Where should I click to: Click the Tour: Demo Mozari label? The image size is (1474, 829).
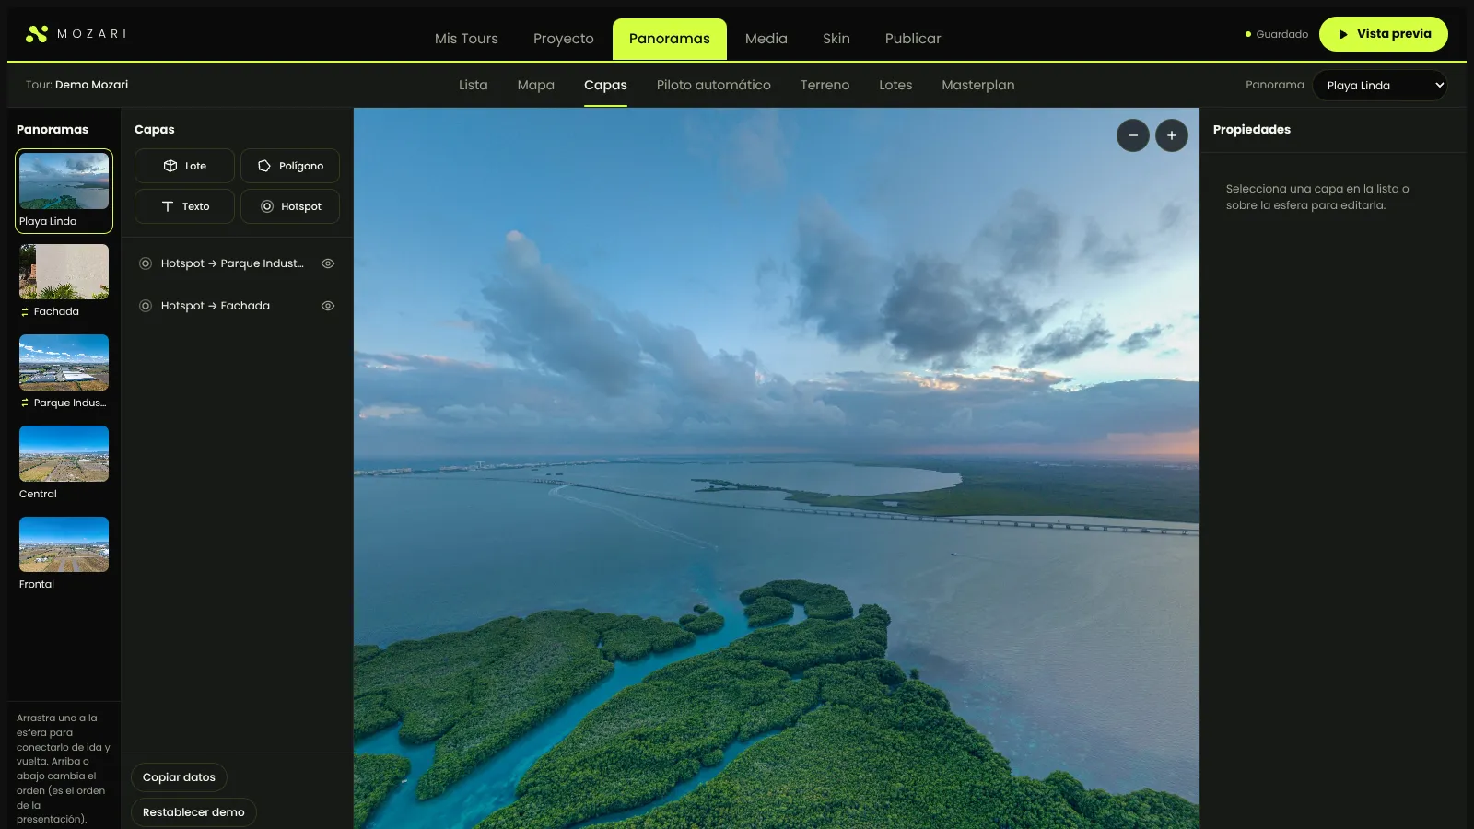click(x=77, y=85)
